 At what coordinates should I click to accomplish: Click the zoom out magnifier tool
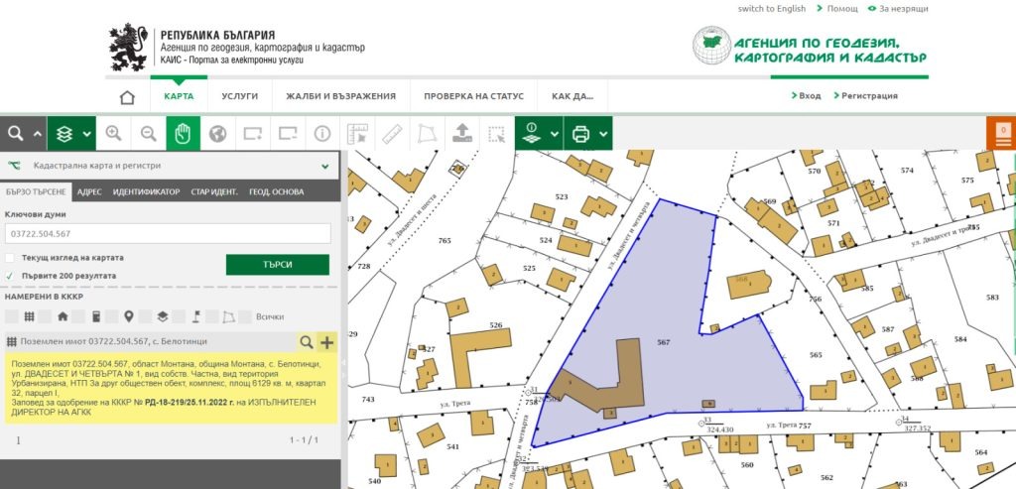pos(148,133)
